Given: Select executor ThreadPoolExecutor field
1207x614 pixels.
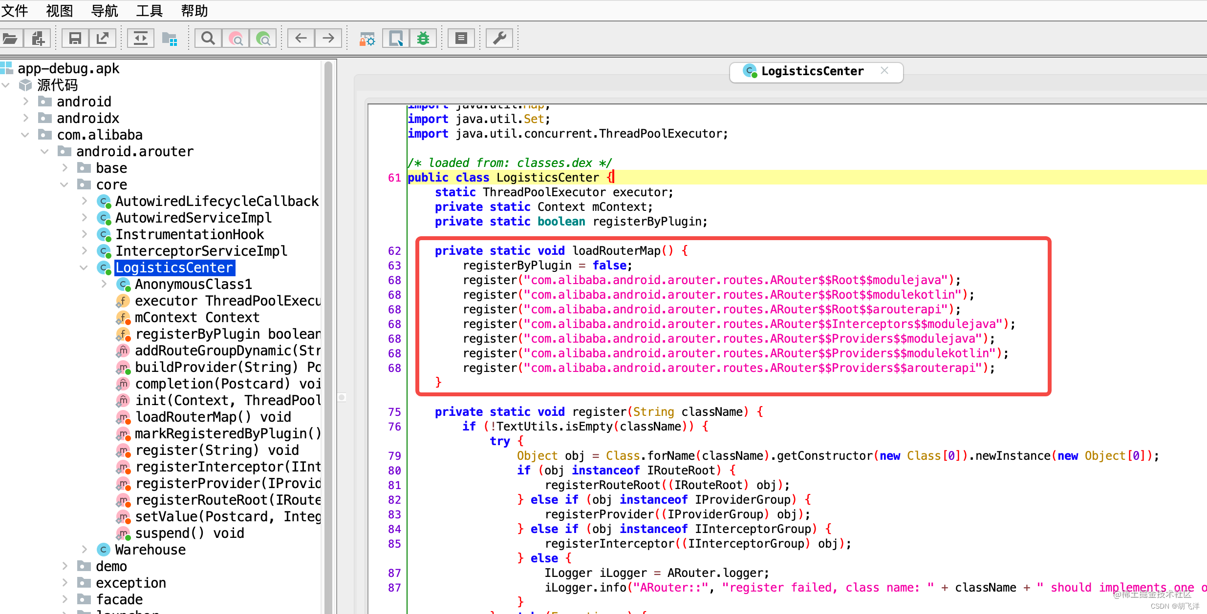Looking at the screenshot, I should point(228,301).
